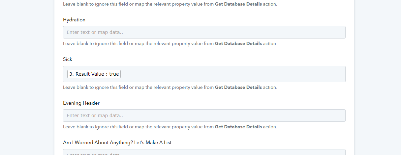Focus the partially visible field at the bottom
Viewport: 401px width, 155px height.
coord(204,153)
